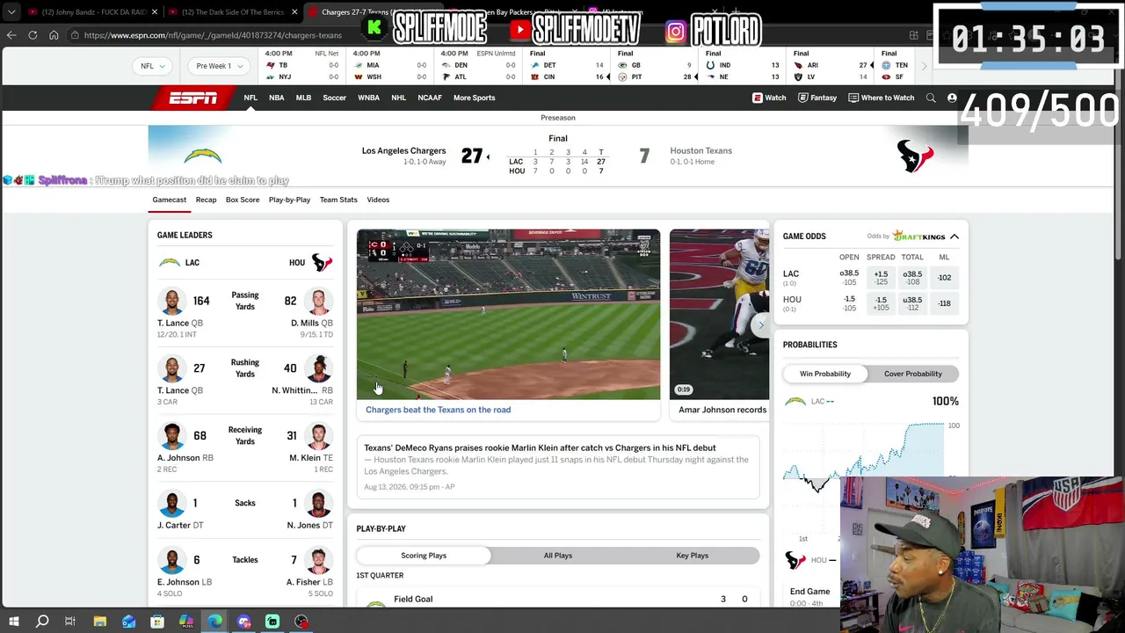1125x633 pixels.
Task: Open the Kick app in the taskbar
Action: click(272, 622)
